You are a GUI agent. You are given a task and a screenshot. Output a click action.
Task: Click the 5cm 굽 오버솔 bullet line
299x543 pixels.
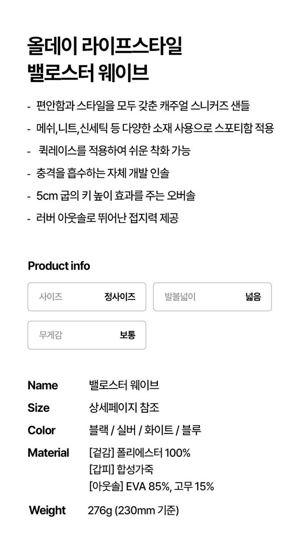[x=116, y=195]
